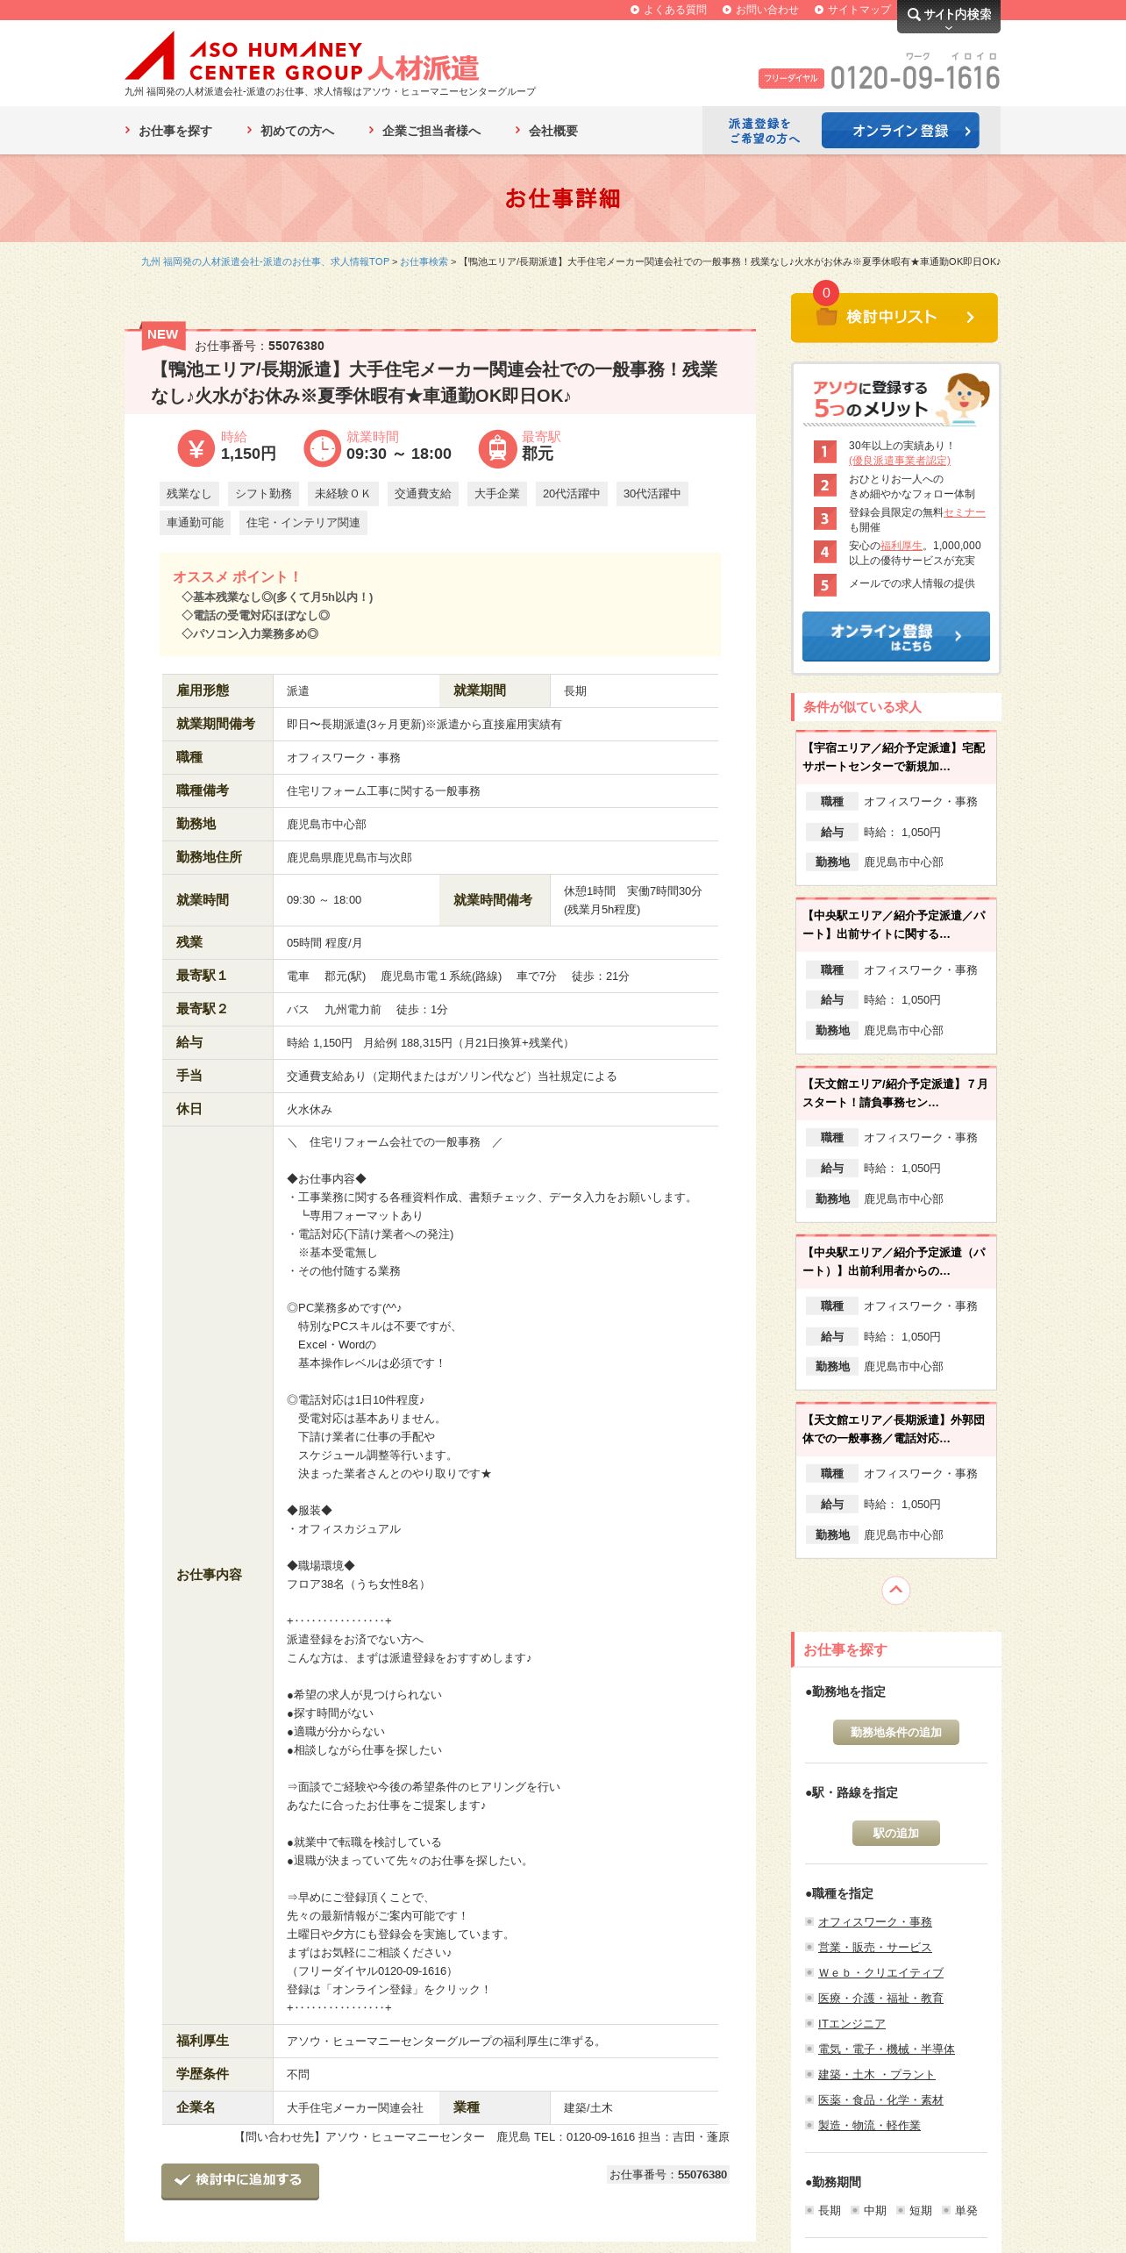
Task: Open similar job 中央駅エリア 出前利用者からの
Action: [895, 1262]
